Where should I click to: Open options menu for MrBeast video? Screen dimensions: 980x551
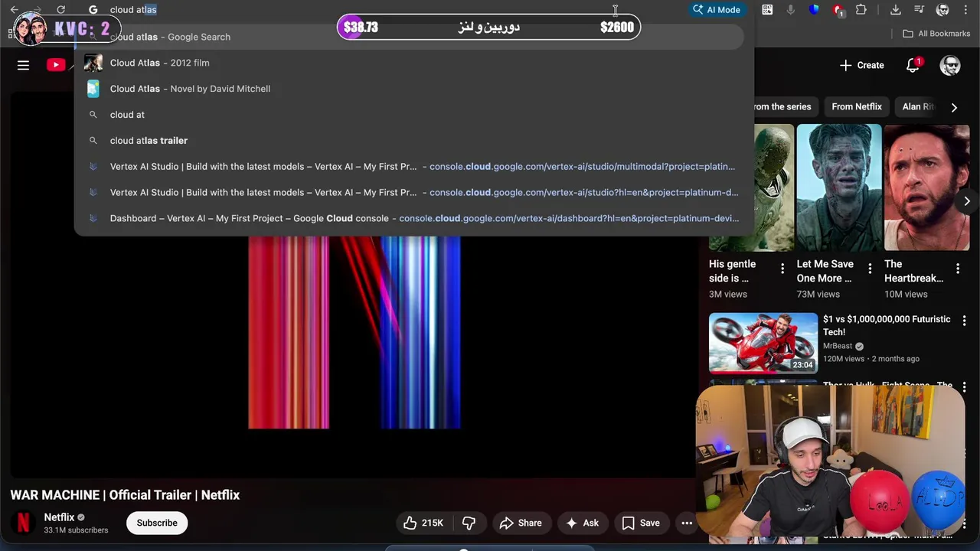pos(964,321)
